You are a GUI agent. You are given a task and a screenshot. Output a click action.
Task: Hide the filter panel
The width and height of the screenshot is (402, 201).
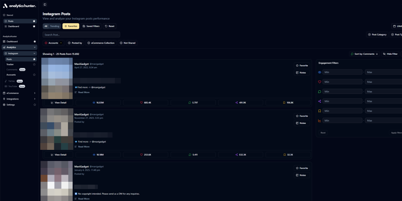[x=390, y=54]
